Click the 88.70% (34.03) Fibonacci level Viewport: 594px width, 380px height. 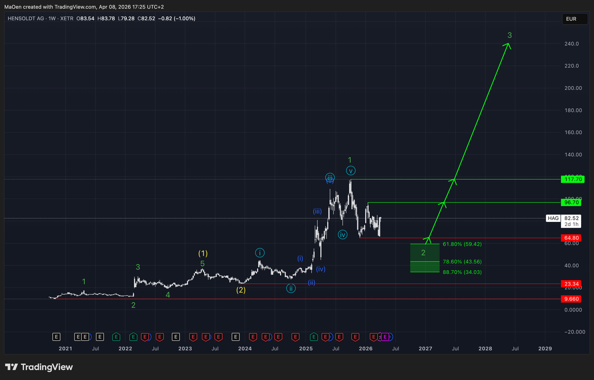click(x=462, y=272)
